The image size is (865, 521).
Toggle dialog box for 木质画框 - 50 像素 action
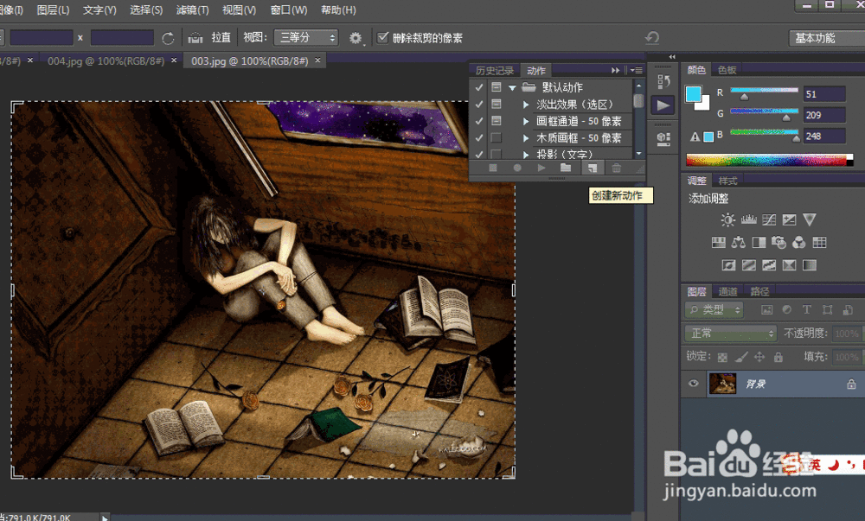click(497, 137)
